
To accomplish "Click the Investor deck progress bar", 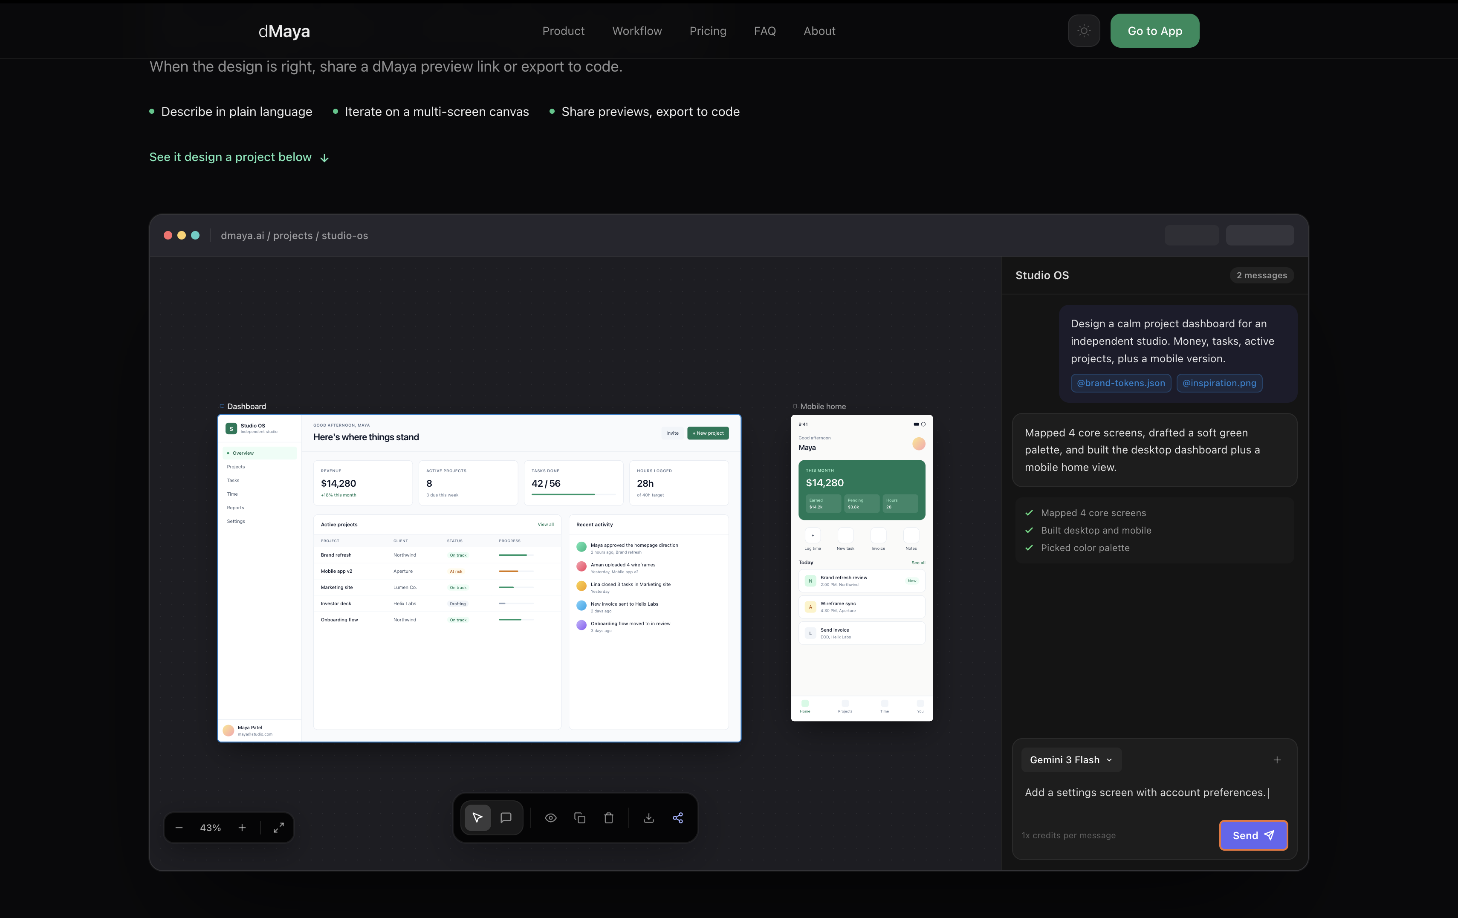I will 516,603.
